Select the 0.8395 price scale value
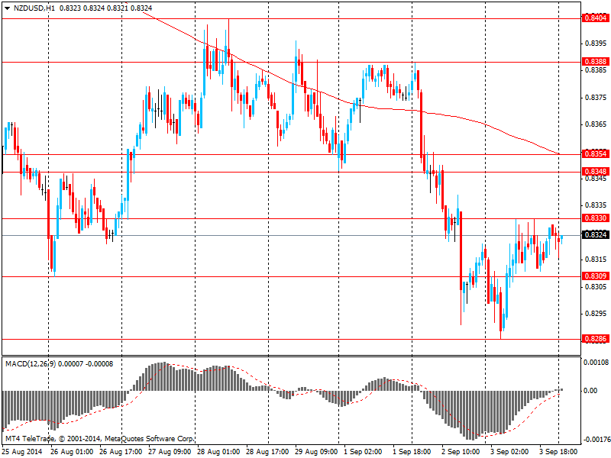 (x=596, y=44)
